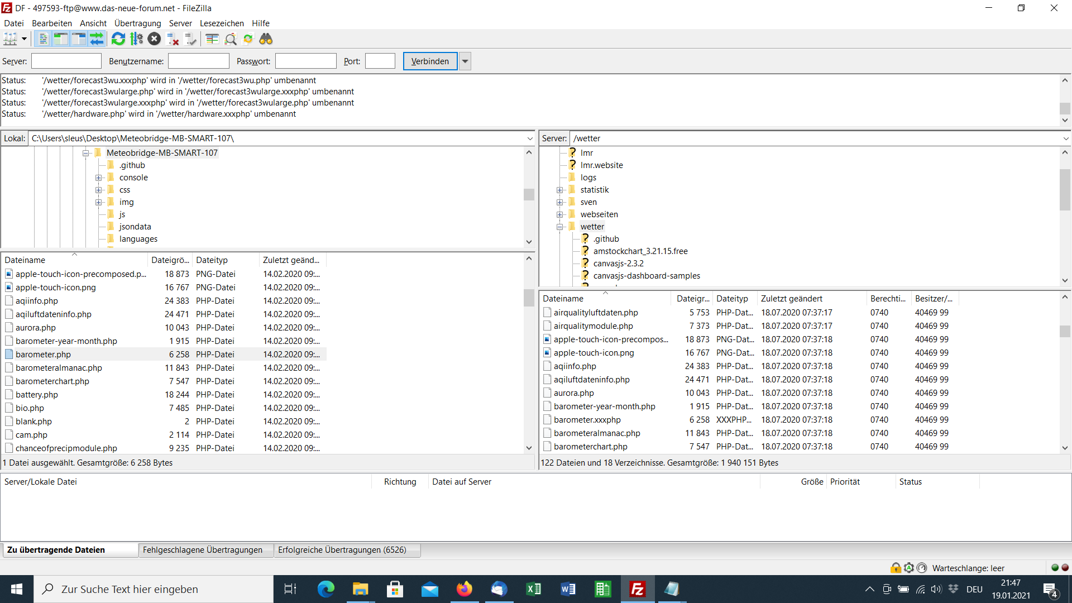Viewport: 1072px width, 603px height.
Task: Refresh file and folder lists
Action: click(118, 39)
